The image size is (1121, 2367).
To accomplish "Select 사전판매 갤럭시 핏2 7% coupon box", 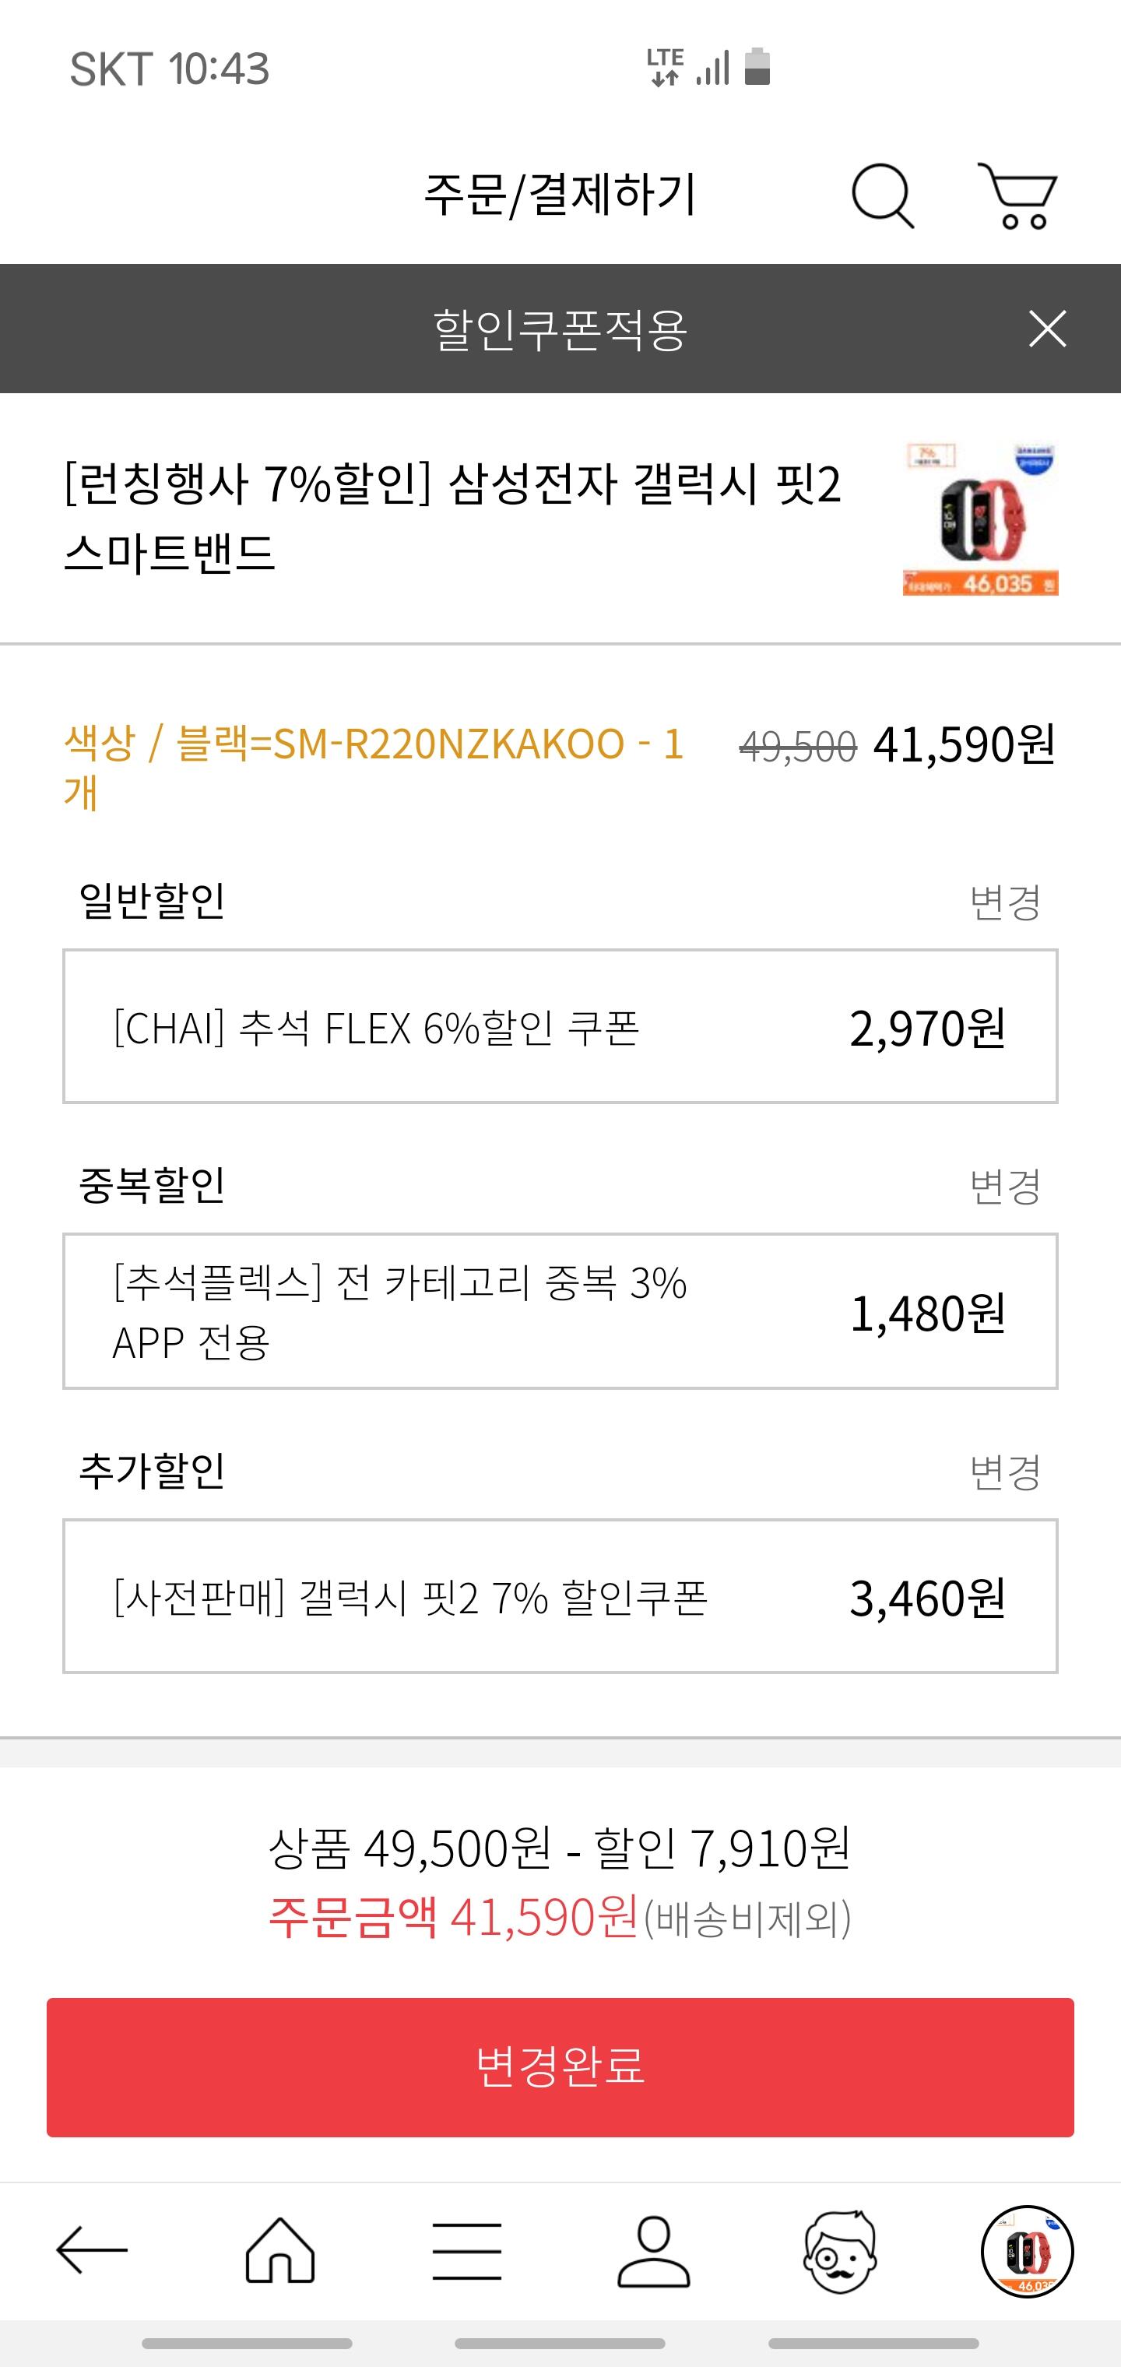I will 560,1596.
